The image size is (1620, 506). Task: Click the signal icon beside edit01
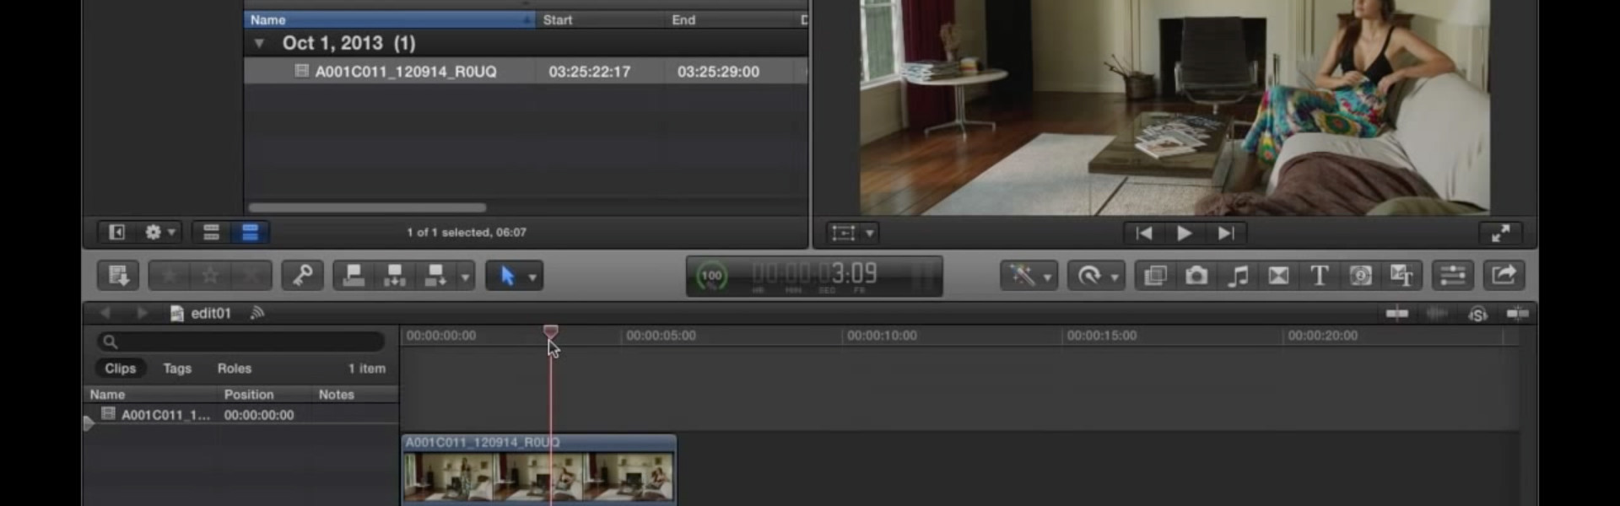257,313
